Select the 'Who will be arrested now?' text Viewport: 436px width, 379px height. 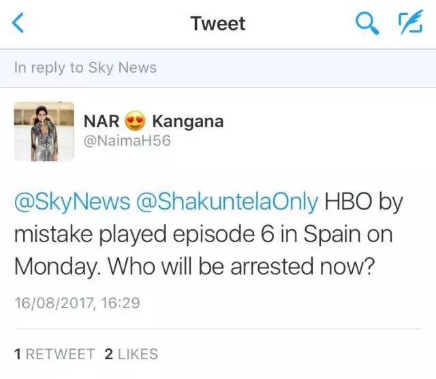tap(241, 266)
